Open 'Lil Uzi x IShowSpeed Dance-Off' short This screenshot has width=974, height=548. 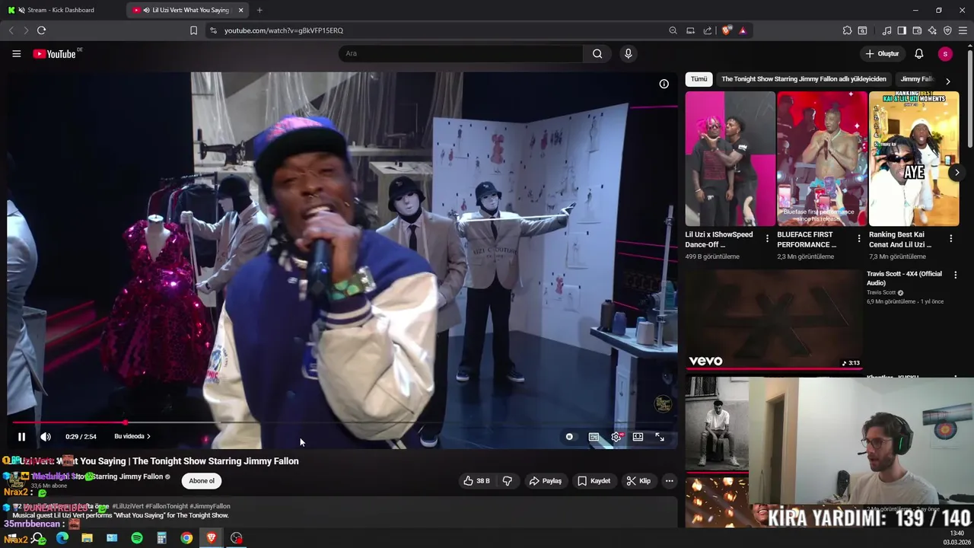(x=730, y=158)
